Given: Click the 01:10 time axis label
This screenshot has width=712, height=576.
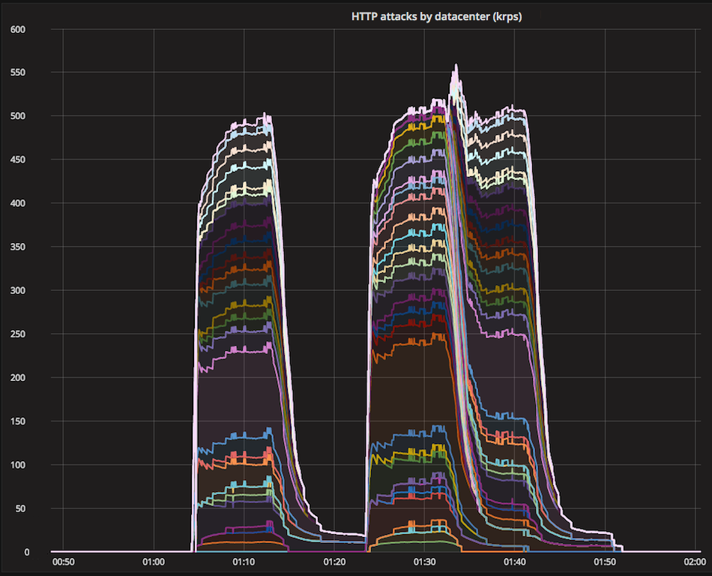Looking at the screenshot, I should (x=244, y=562).
